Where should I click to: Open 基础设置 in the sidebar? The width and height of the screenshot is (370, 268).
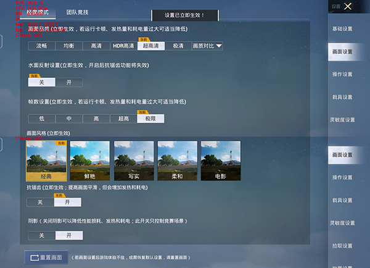click(343, 28)
